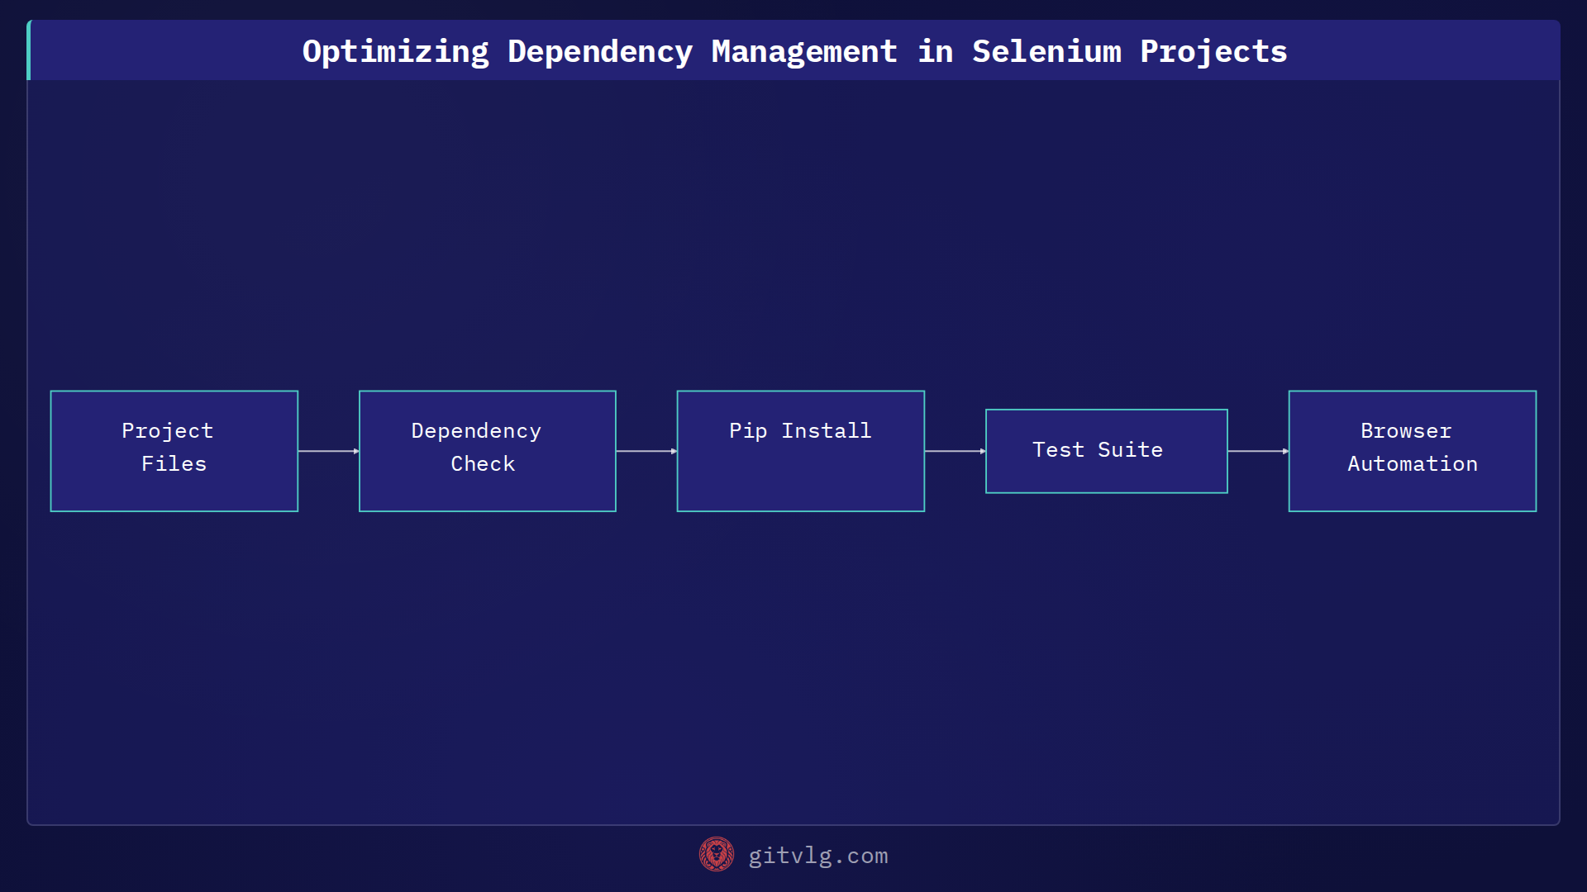This screenshot has height=892, width=1587.
Task: Click the gitvlg lion logo icon
Action: [x=717, y=855]
